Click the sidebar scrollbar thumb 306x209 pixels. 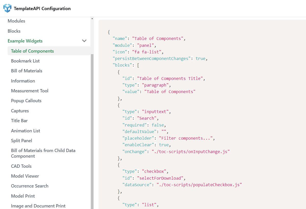(92, 131)
